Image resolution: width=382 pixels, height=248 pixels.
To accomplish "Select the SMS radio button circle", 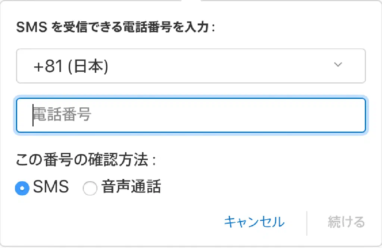I will pos(22,188).
